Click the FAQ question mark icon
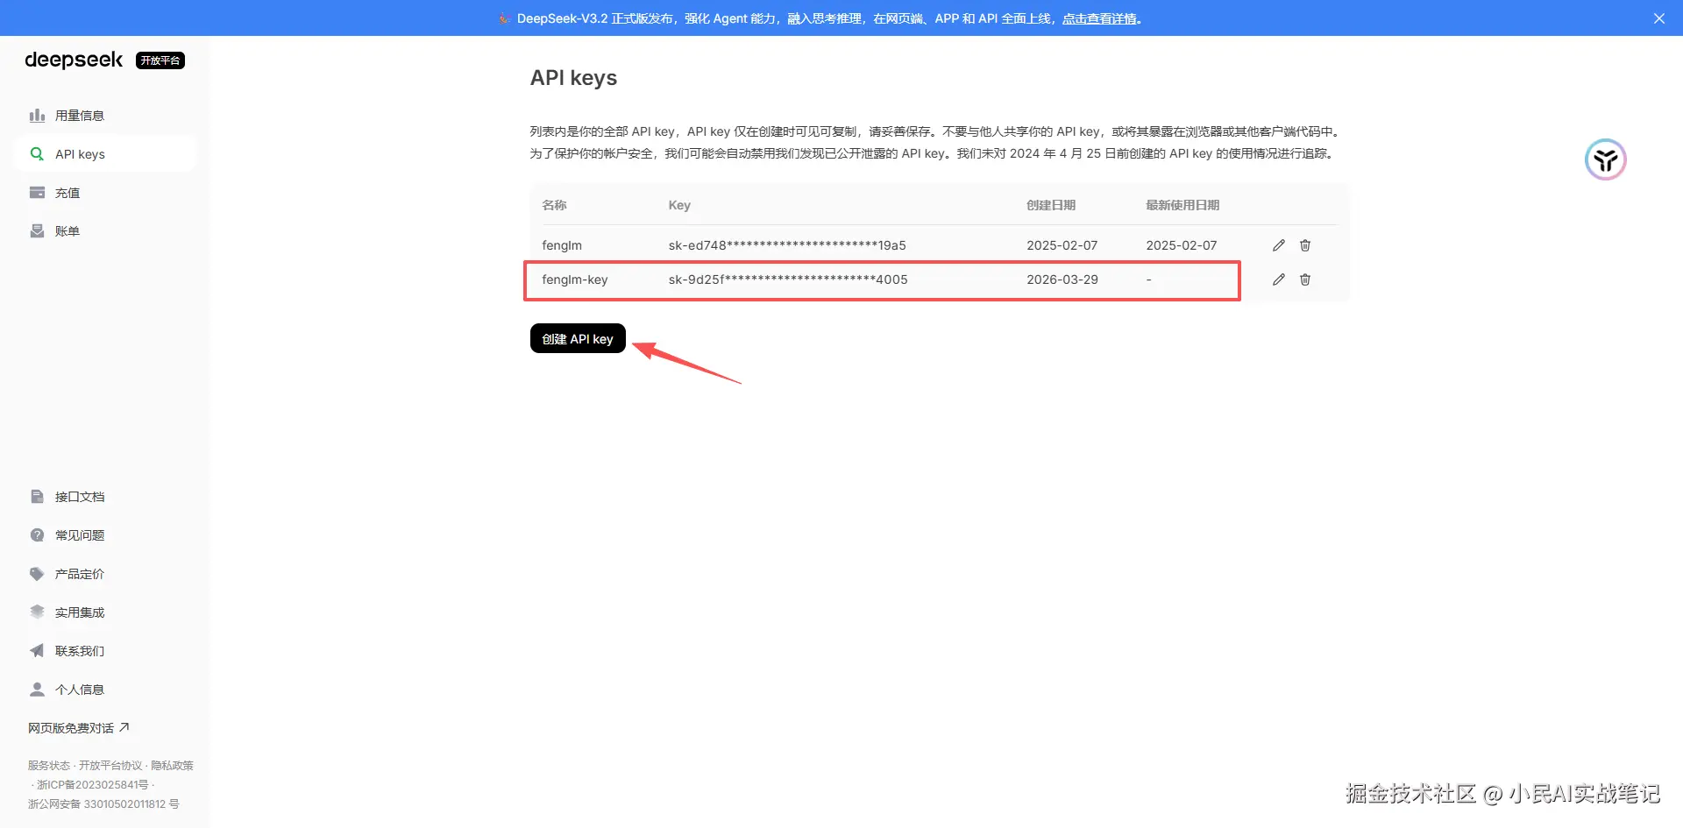 point(37,535)
